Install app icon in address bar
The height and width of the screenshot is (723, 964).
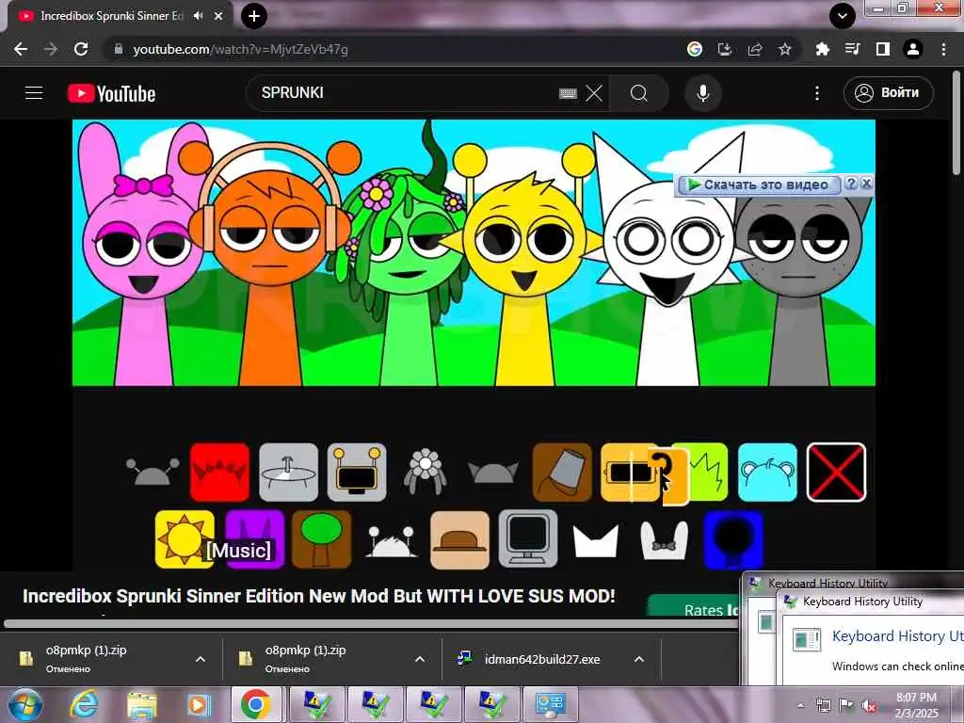point(725,49)
